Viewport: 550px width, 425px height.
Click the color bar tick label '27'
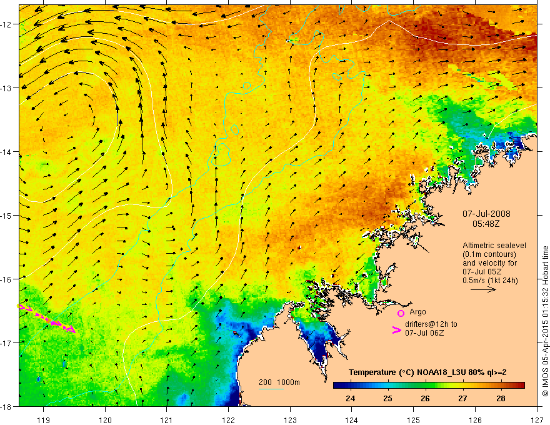[462, 399]
